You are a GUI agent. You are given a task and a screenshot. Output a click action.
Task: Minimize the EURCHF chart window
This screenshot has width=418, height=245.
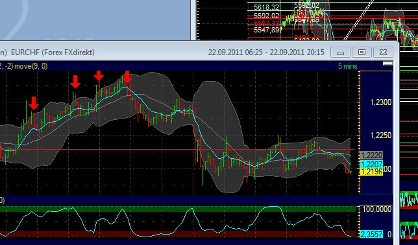340,52
